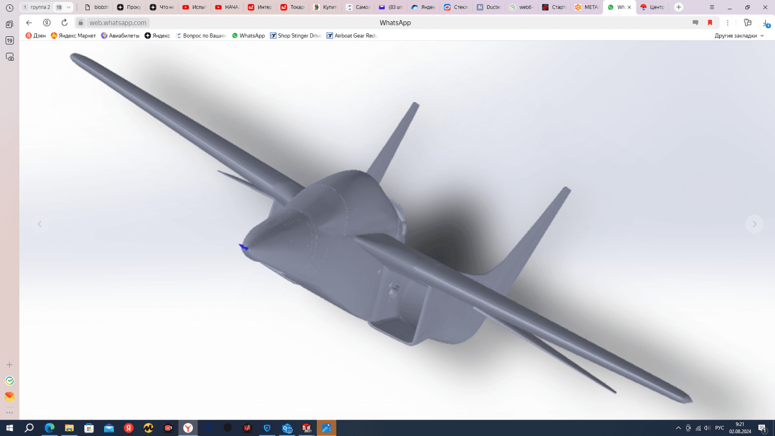This screenshot has width=775, height=436.
Task: Expand the 'группа 2' tab group dropdown
Action: pyautogui.click(x=68, y=7)
